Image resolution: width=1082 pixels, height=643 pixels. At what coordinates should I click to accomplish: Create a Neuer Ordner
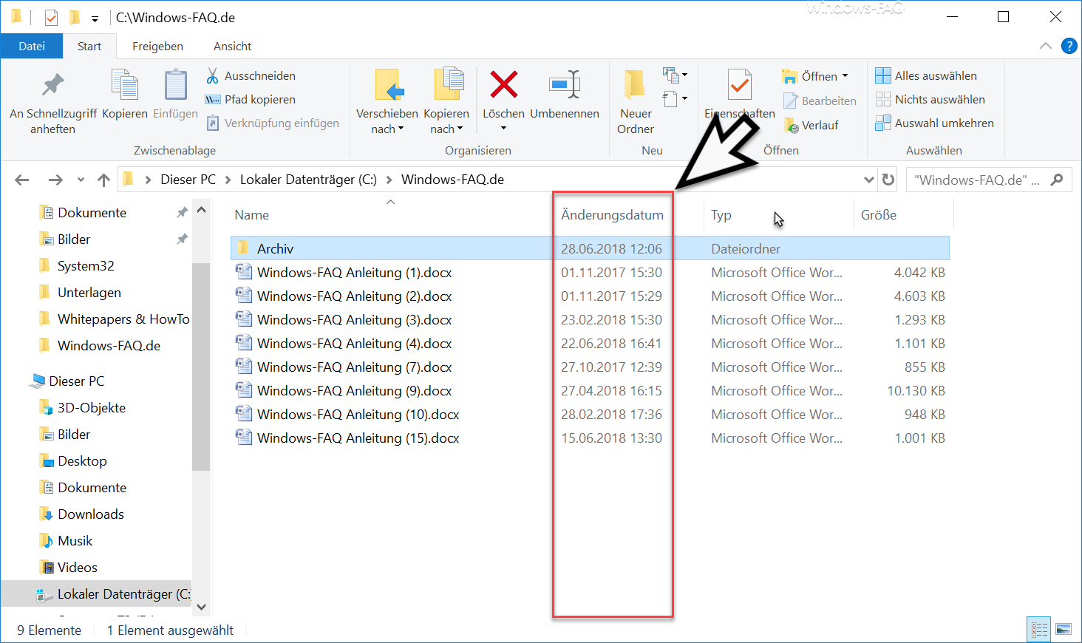tap(636, 102)
